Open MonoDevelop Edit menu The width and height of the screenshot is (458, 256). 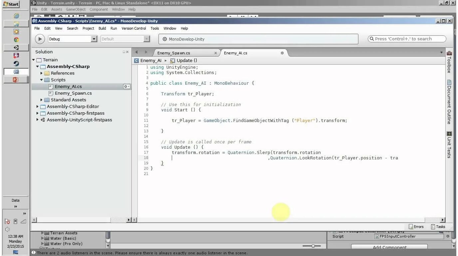[48, 28]
